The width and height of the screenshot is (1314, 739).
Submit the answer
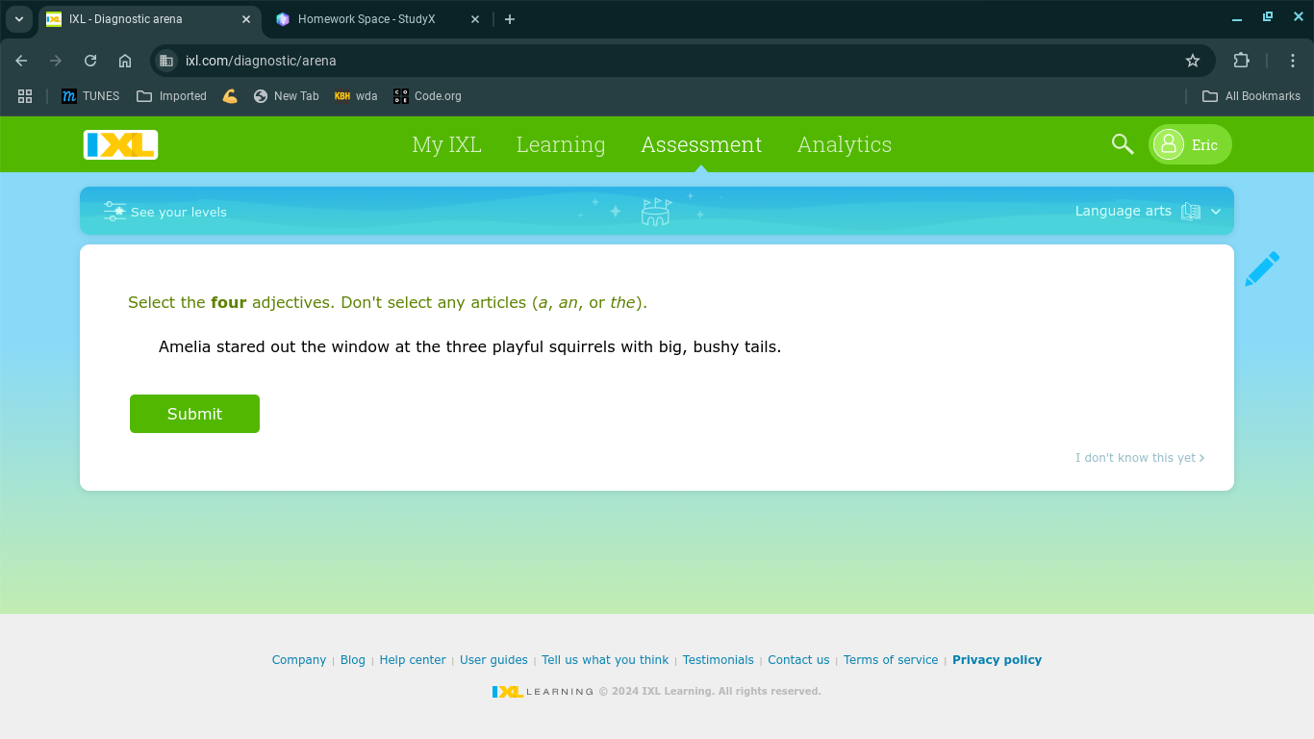194,414
